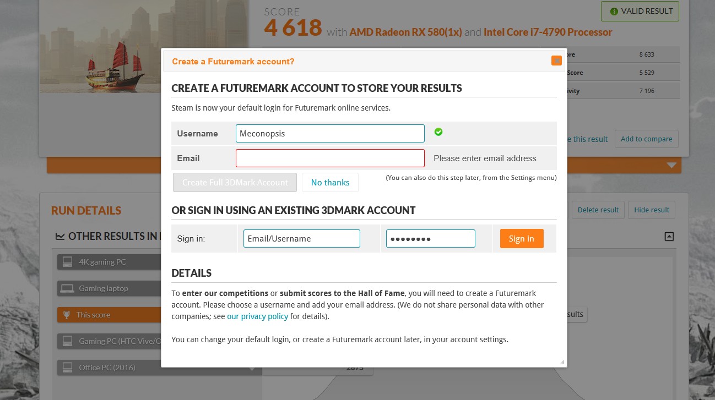Click the dialog resize grip corner

(561, 362)
